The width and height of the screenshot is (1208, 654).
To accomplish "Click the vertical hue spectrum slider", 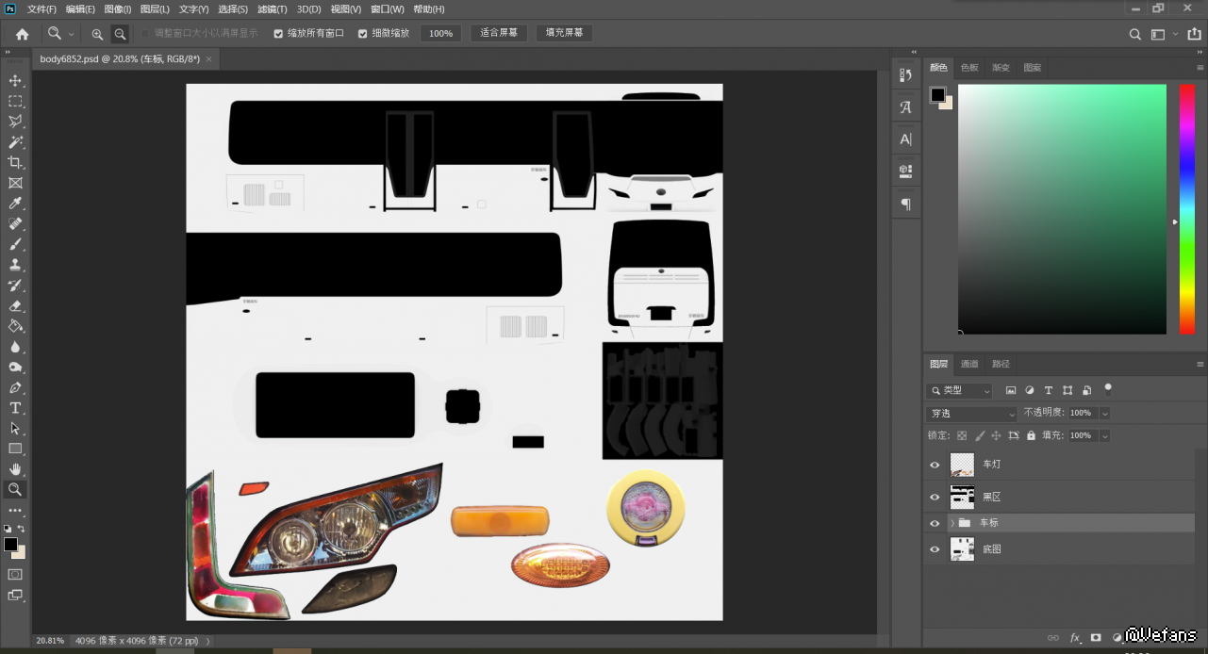I will [x=1187, y=207].
